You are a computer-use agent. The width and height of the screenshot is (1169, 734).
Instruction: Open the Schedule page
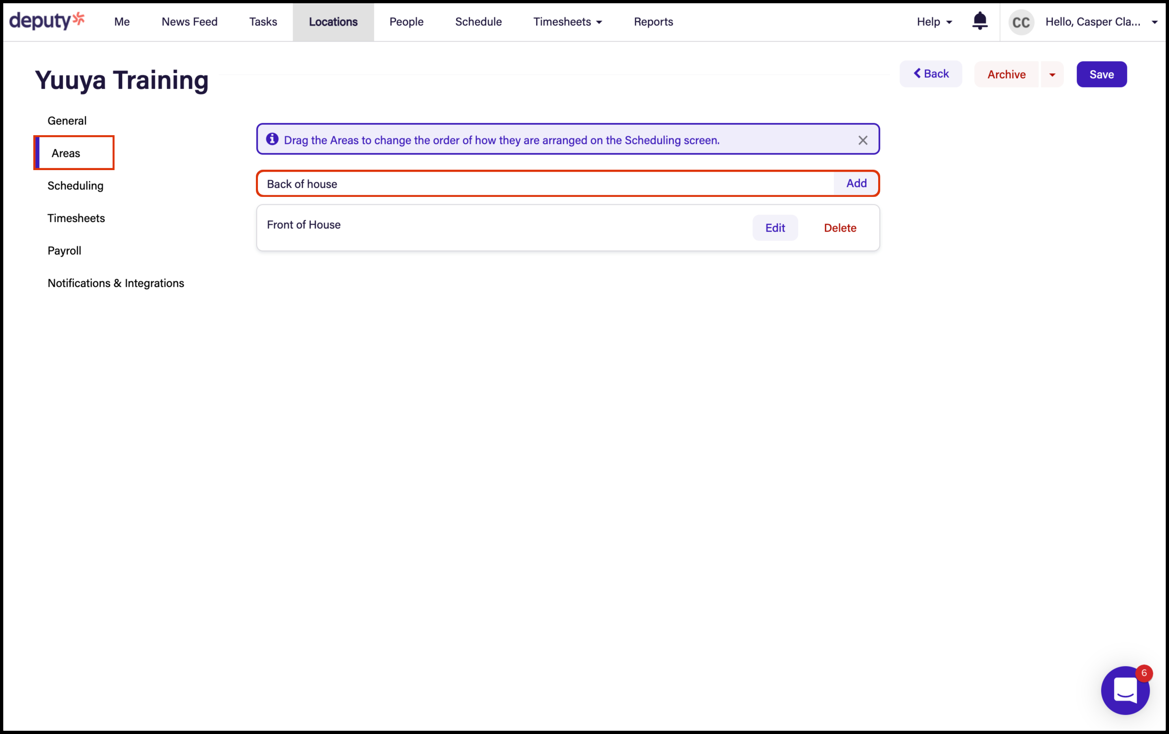click(478, 22)
